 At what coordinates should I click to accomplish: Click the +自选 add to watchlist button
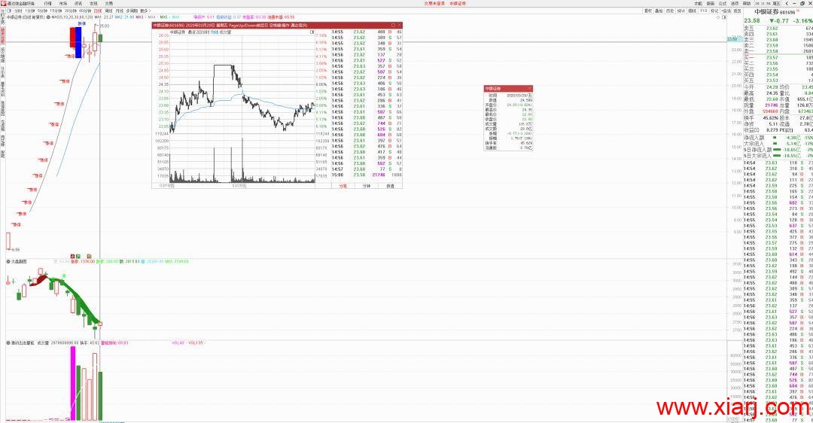click(726, 11)
